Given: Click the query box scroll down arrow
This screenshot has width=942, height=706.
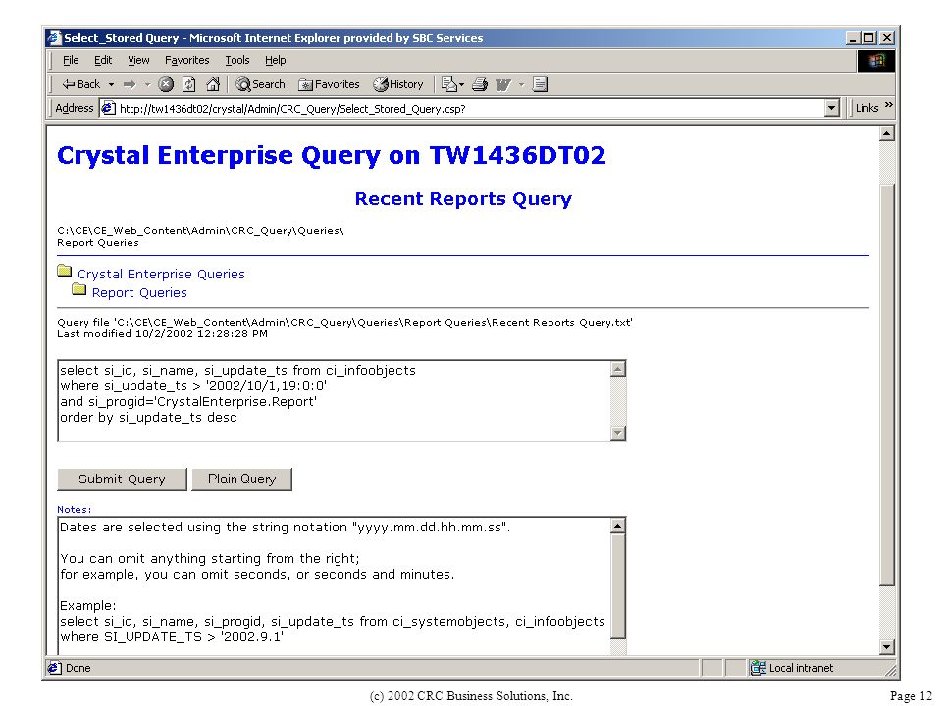Looking at the screenshot, I should 617,432.
